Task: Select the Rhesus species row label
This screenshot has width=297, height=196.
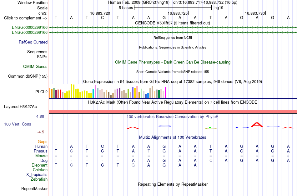Action: pos(41,151)
